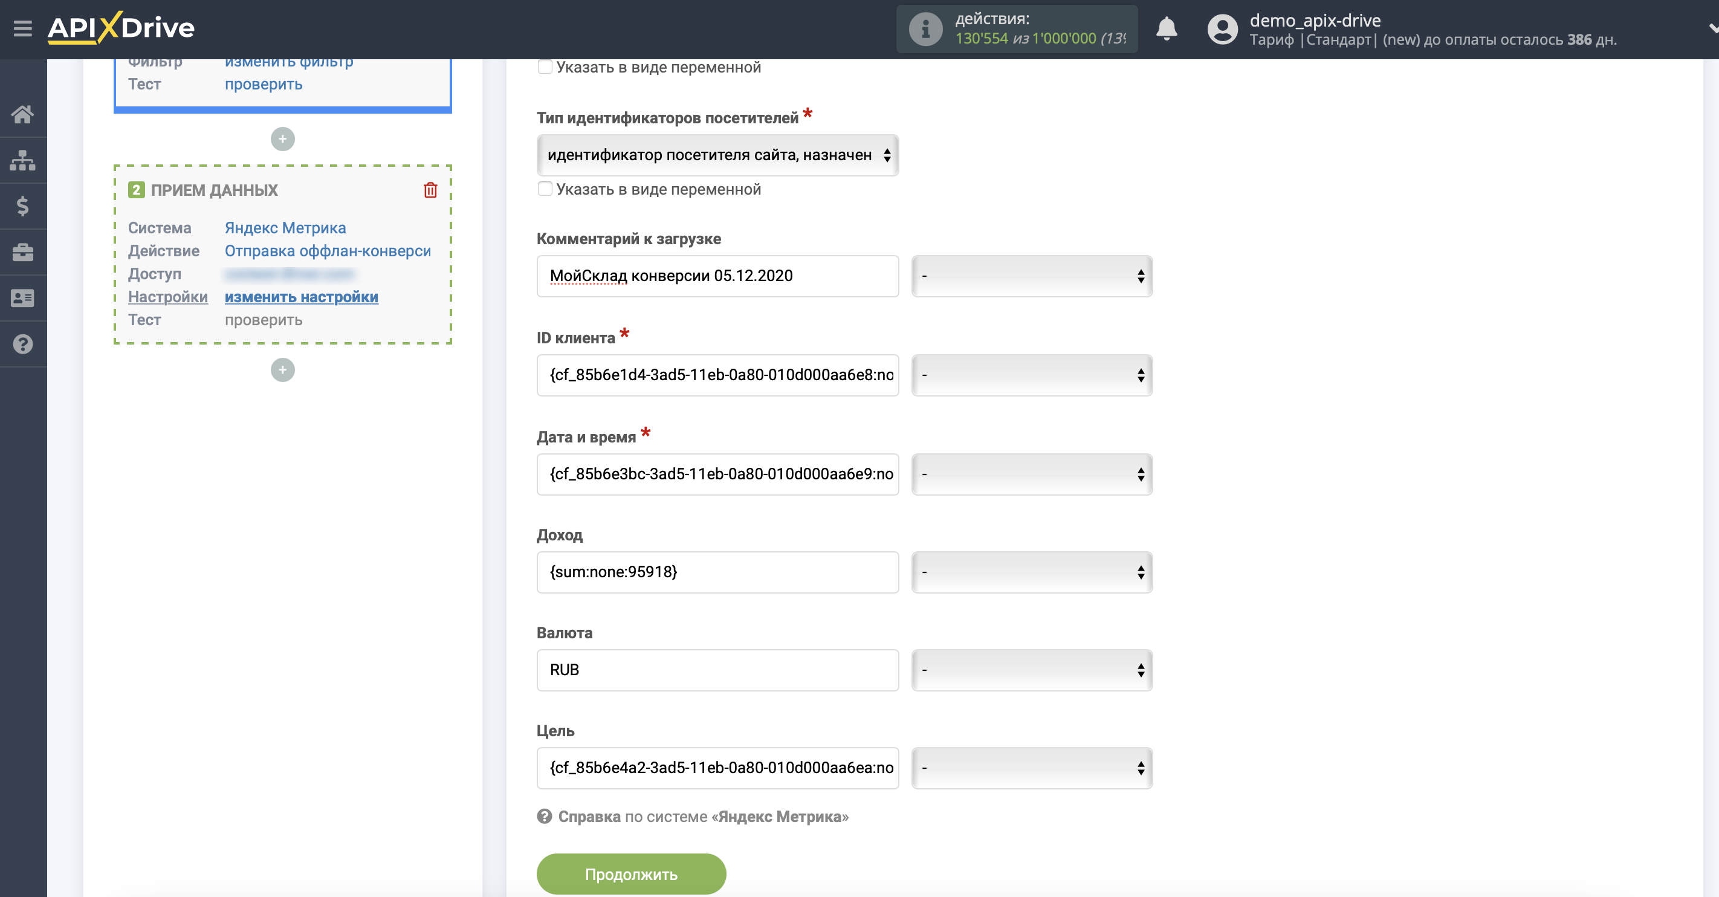
Task: Click the user avatar icon
Action: click(x=1222, y=30)
